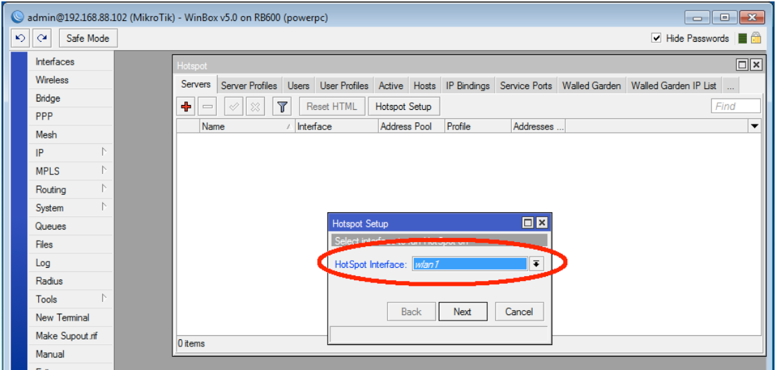This screenshot has height=370, width=776.
Task: Click the remove (minus) icon in Hotspot toolbar
Action: (208, 106)
